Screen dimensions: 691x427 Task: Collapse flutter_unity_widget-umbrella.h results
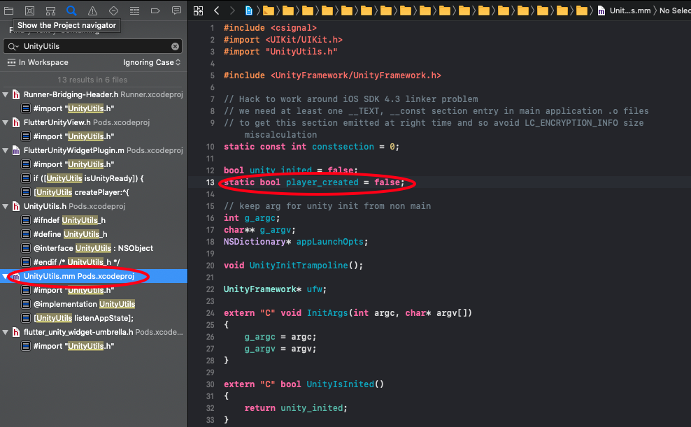pos(6,333)
